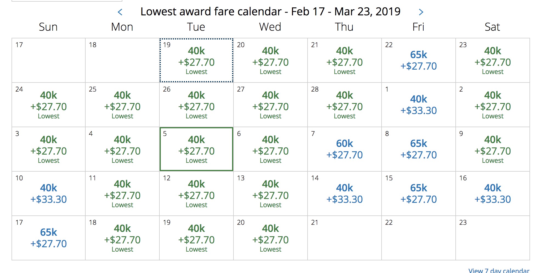Screen dimensions: 541x273
Task: Select Mar 11 lowest 40k fare
Action: tap(122, 194)
